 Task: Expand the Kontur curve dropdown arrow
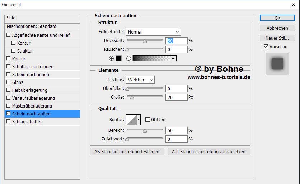(x=139, y=120)
